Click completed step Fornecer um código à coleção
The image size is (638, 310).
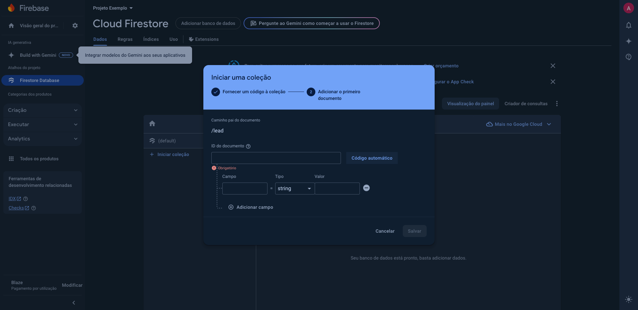pos(249,92)
